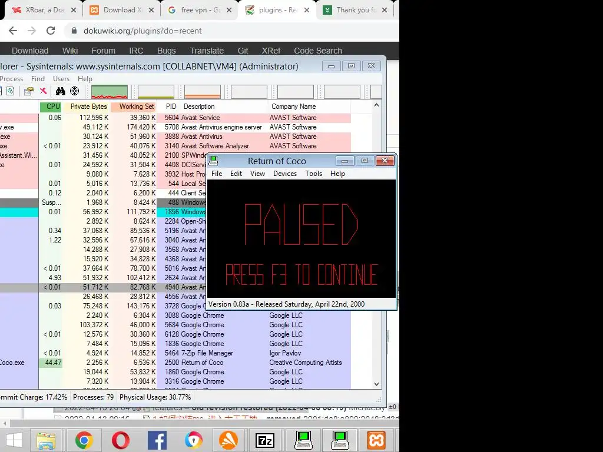Open the Git link on DokuWiki navbar
Viewport: 603px width, 452px height.
pyautogui.click(x=243, y=51)
